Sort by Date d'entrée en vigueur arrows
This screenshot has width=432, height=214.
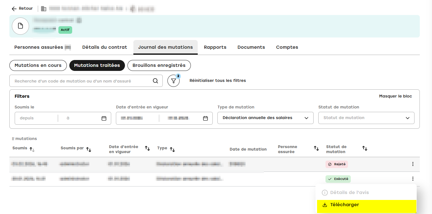click(x=147, y=148)
